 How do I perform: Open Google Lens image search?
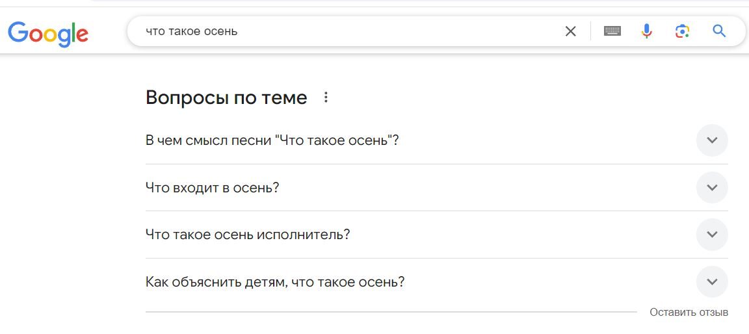(682, 31)
